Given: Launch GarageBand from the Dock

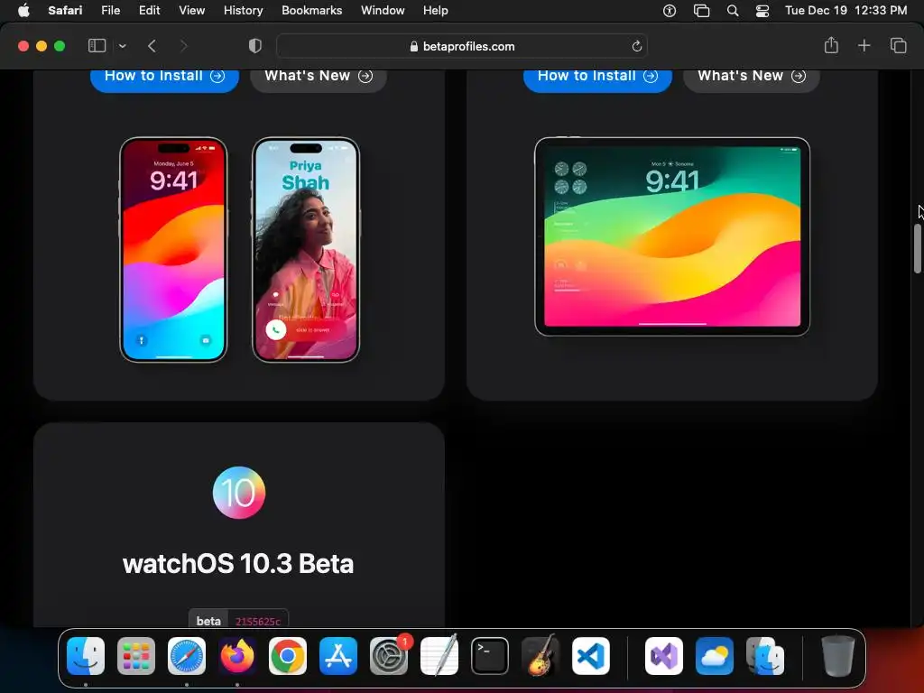Looking at the screenshot, I should point(541,656).
